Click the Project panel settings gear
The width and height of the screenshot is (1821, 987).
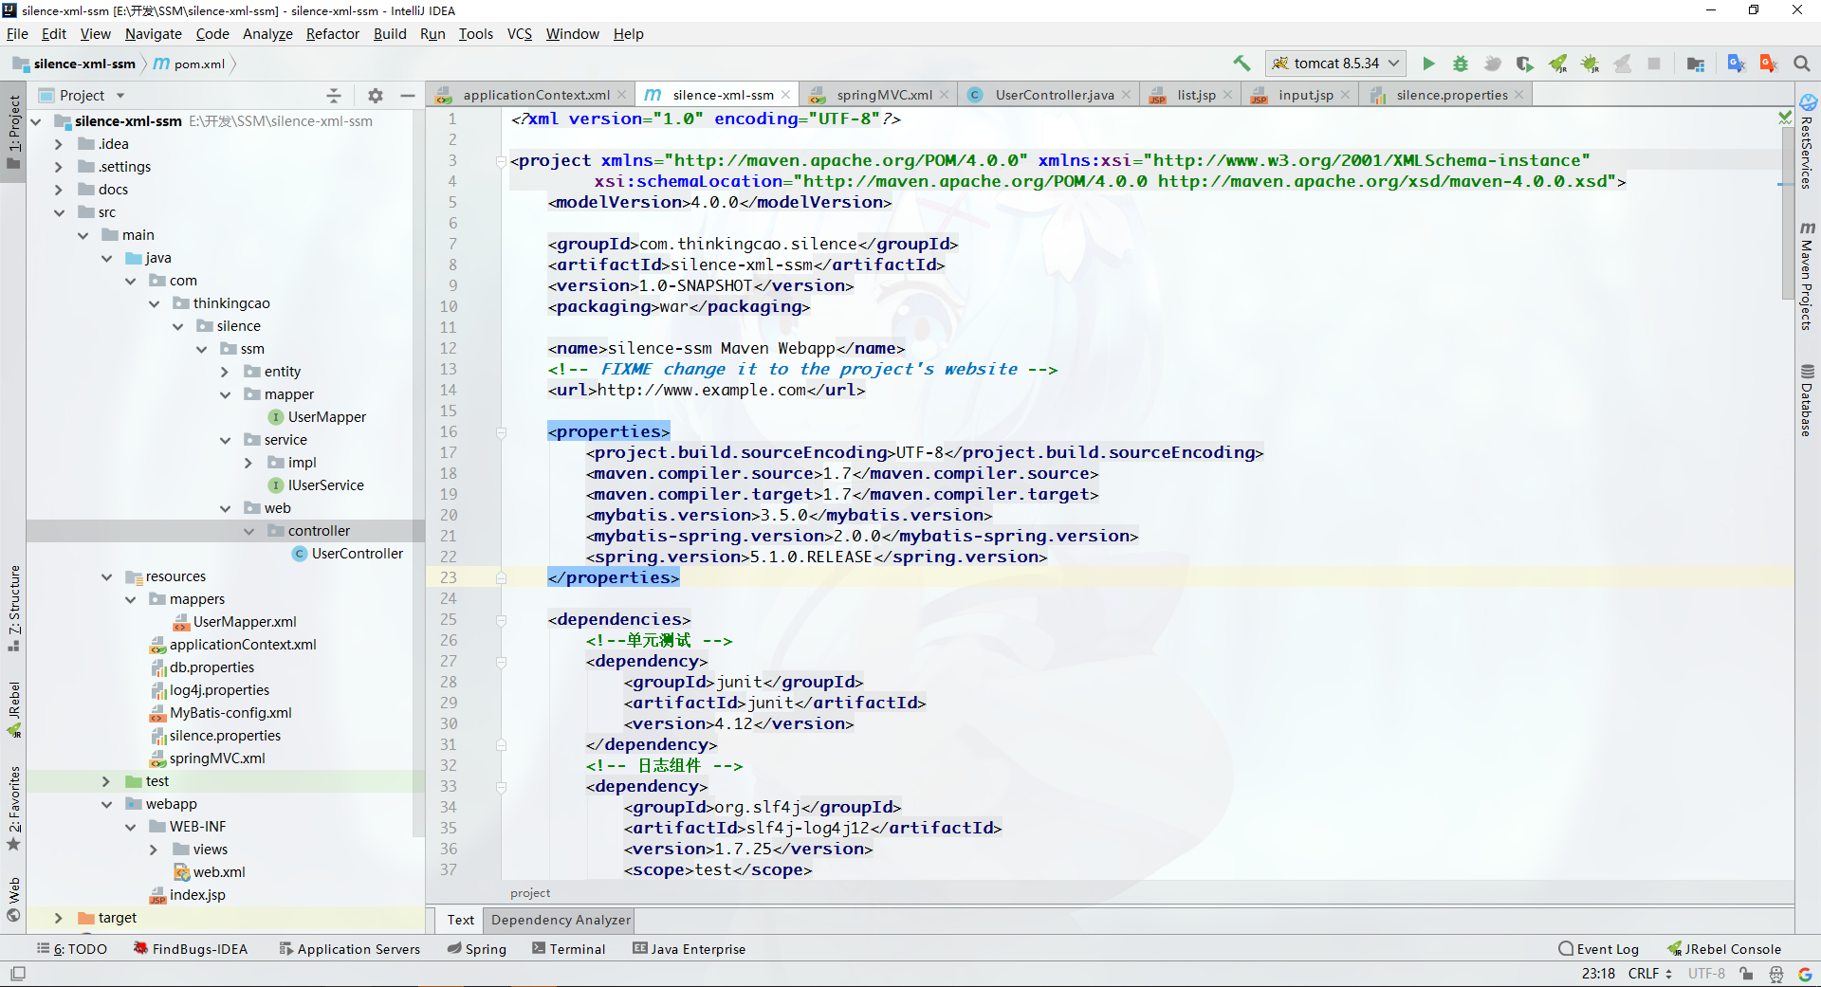click(x=376, y=96)
